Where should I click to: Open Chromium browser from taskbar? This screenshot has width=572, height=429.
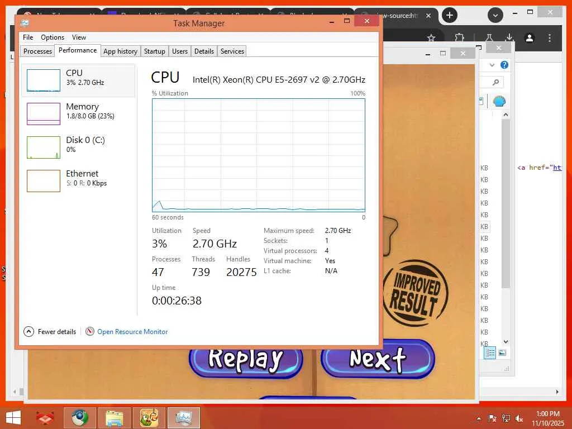(x=79, y=418)
